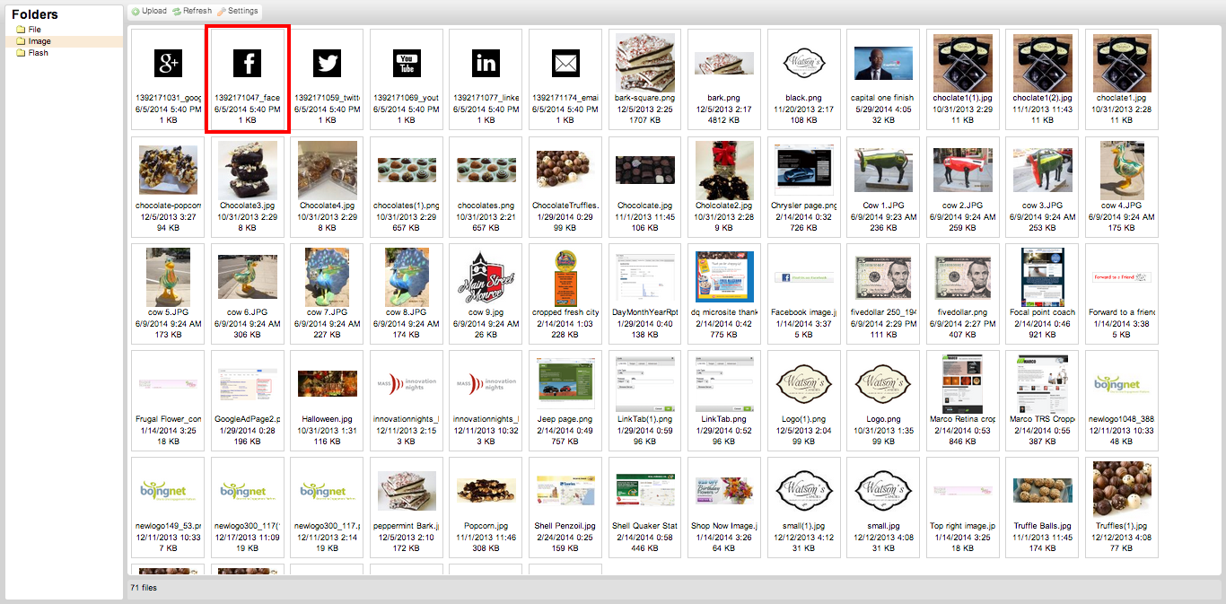Image resolution: width=1226 pixels, height=604 pixels.
Task: Select the GoogleAdPage2 thumbnail
Action: (248, 401)
